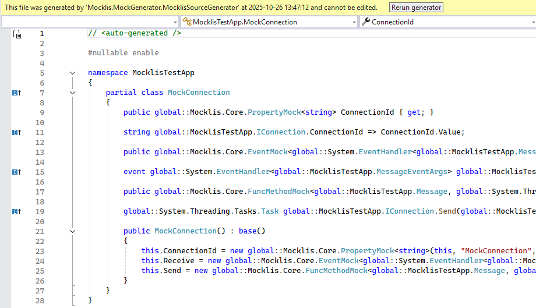Click the MockConnection constructor name on line 21
This screenshot has width=536, height=308.
[185, 231]
